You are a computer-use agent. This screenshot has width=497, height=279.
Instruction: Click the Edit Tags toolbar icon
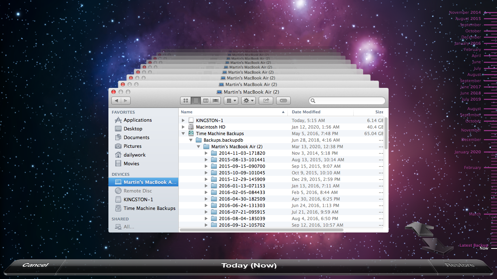[283, 101]
